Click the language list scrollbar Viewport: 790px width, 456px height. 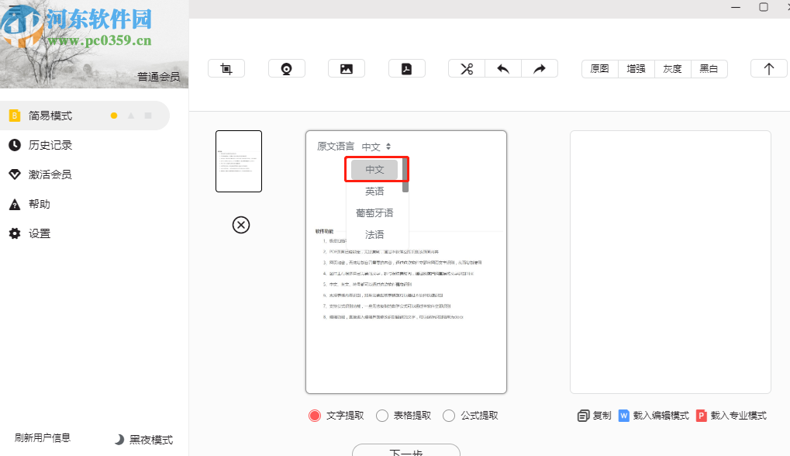tap(405, 174)
